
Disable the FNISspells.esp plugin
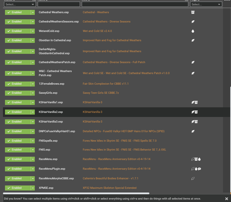tap(18, 141)
